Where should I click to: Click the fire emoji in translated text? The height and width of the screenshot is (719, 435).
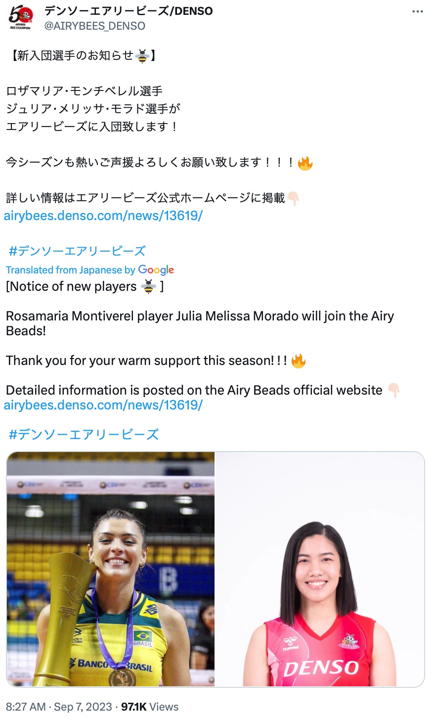tap(299, 360)
